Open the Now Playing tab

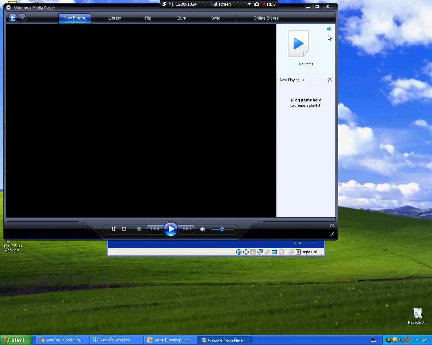(x=75, y=18)
